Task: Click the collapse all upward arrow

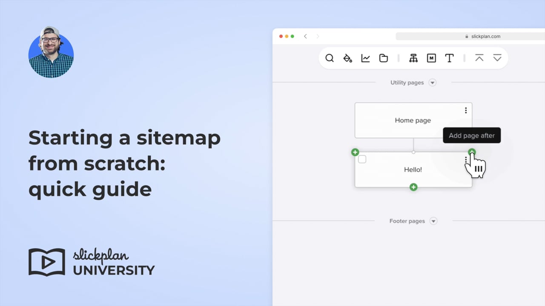Action: (x=479, y=58)
